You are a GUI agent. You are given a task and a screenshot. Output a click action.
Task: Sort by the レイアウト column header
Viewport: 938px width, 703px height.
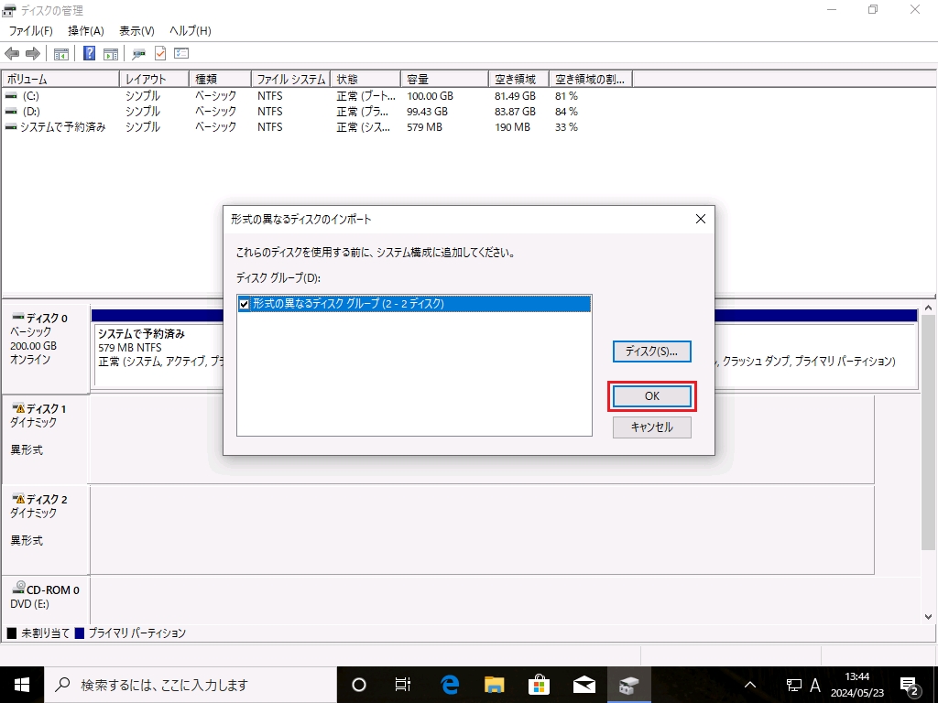coord(154,79)
